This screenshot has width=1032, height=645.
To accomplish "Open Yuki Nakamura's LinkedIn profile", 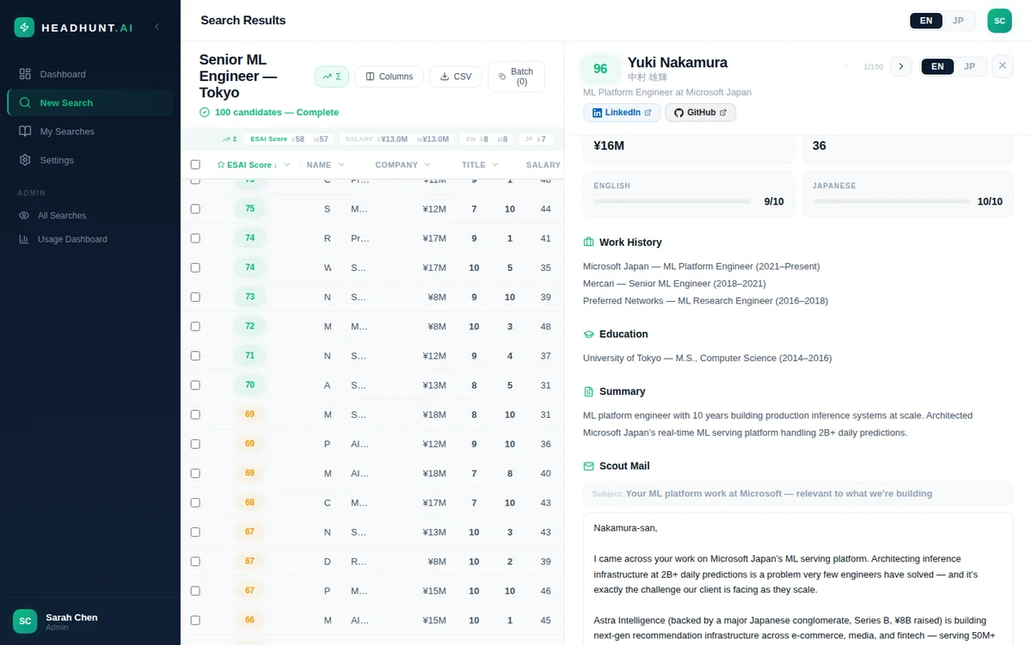I will pyautogui.click(x=621, y=112).
